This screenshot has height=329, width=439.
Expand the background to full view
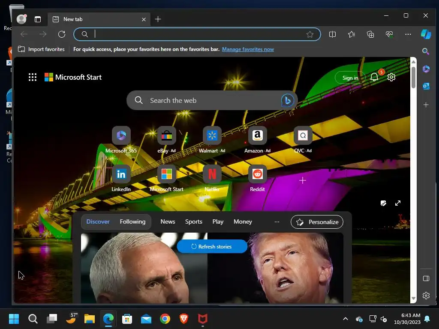click(397, 203)
